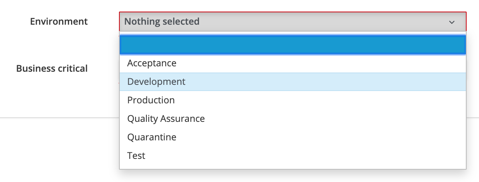Choose the entry listed after Quality Assurance
479x182 pixels.
click(x=293, y=137)
